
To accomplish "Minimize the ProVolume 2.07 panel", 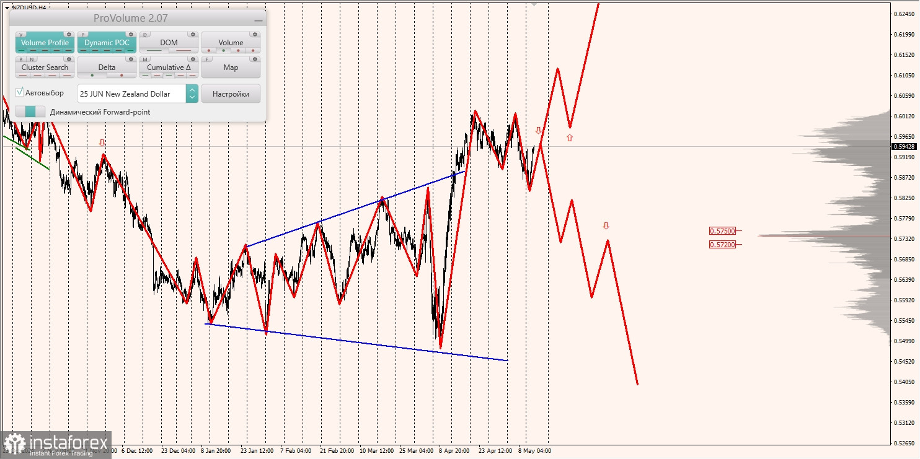I will (259, 20).
